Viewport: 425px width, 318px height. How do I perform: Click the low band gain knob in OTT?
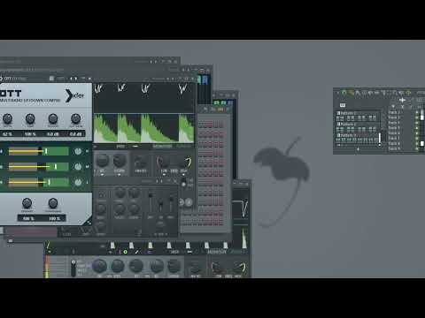[78, 182]
